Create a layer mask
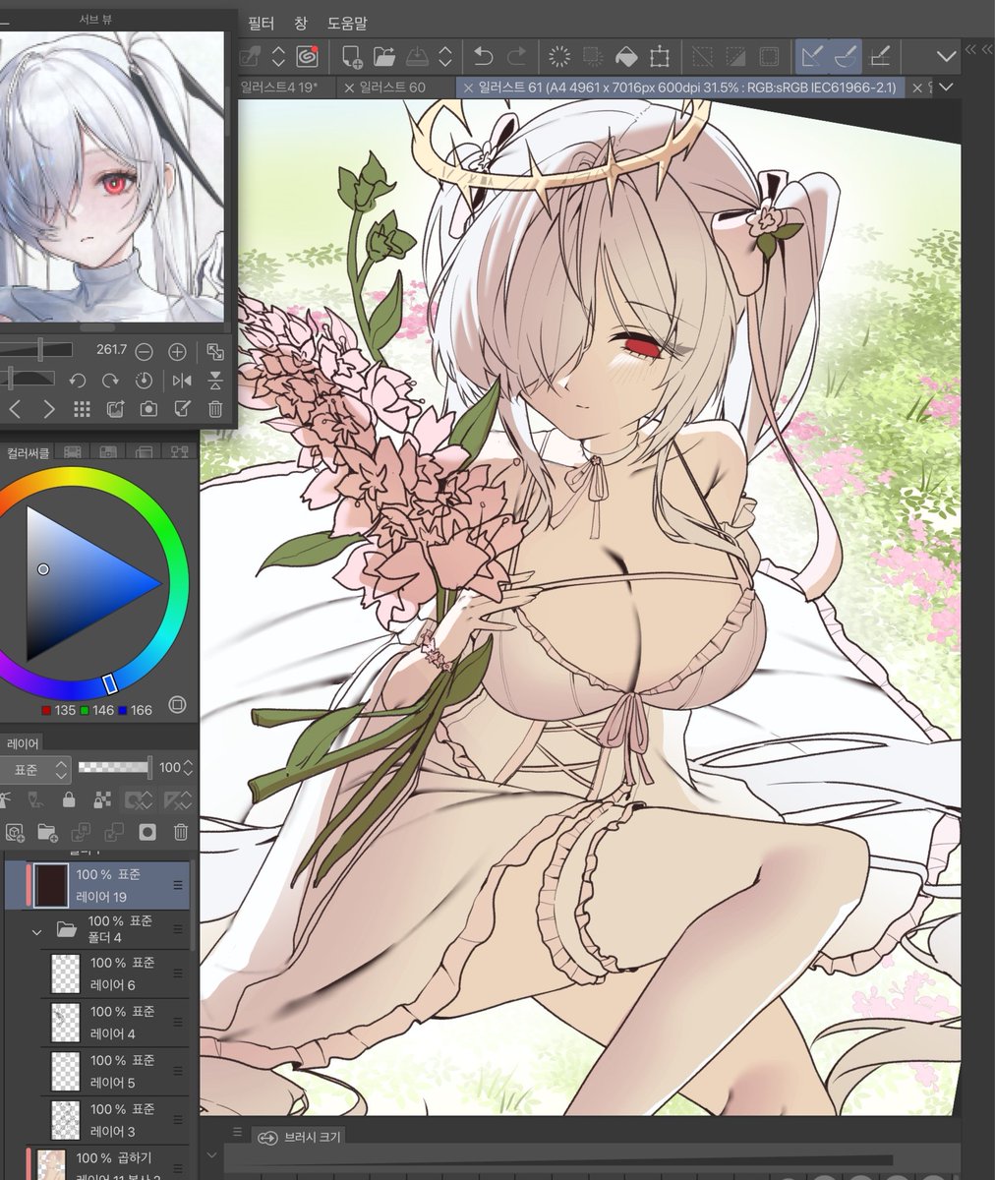 coord(147,833)
